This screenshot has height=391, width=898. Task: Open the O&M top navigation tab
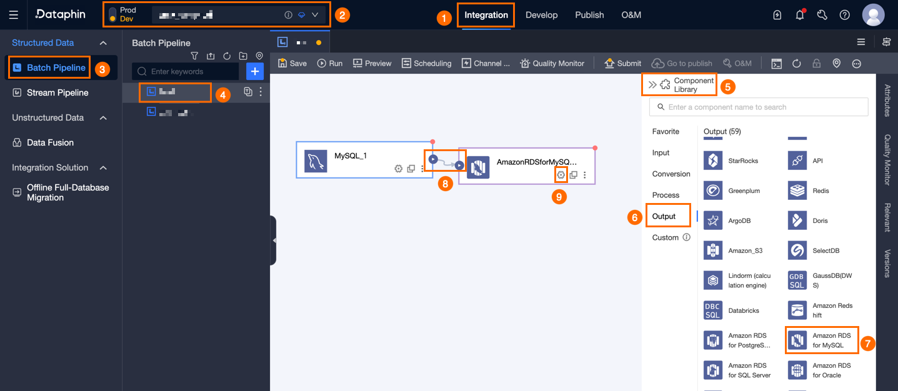pyautogui.click(x=631, y=15)
